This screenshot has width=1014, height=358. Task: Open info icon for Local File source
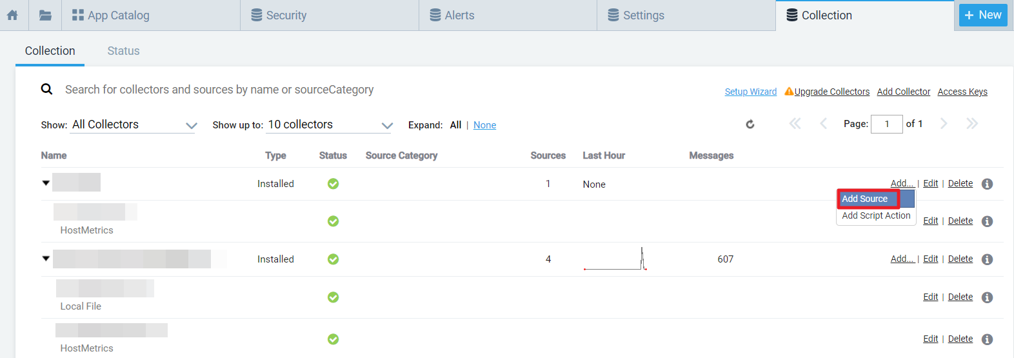(x=987, y=297)
